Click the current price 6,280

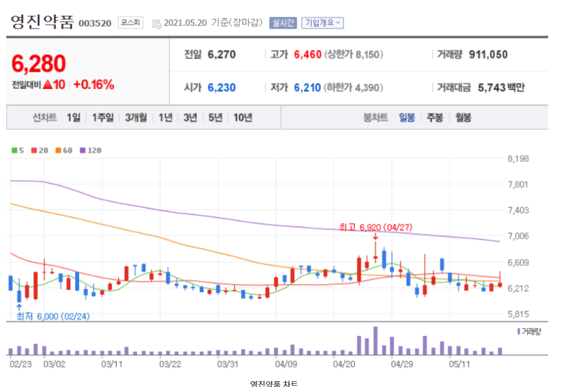39,64
